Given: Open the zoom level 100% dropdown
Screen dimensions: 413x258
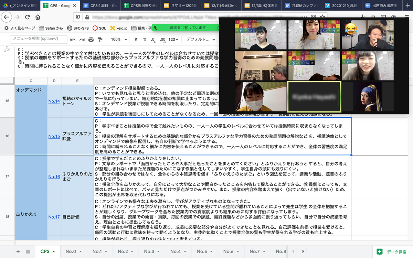Looking at the screenshot, I should pos(118,40).
